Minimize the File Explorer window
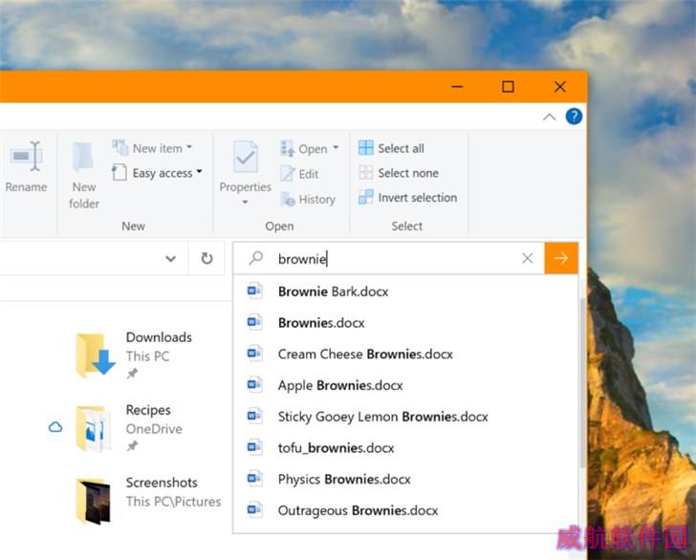The height and width of the screenshot is (560, 696). 457,87
